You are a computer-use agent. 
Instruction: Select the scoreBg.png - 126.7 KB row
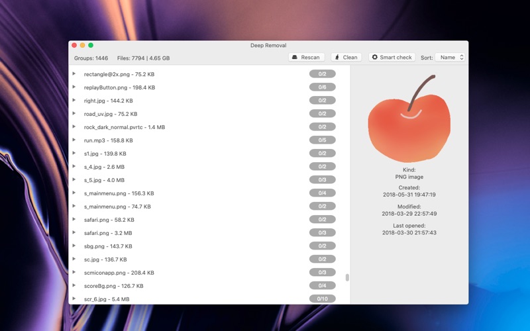click(209, 286)
